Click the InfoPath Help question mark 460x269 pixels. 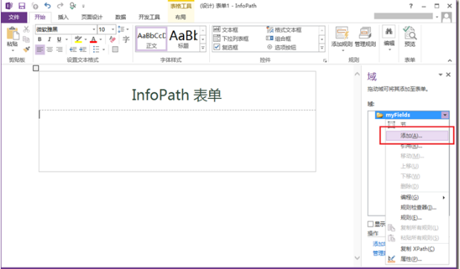[411, 6]
